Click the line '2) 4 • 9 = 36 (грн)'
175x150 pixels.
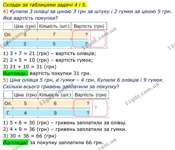pos(26,129)
